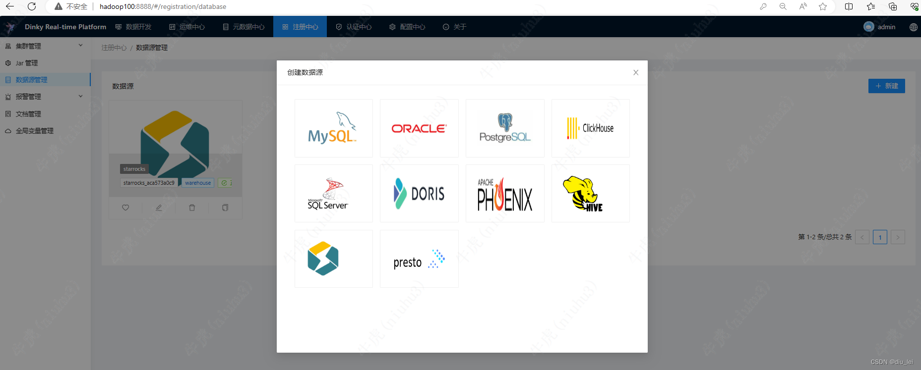921x370 pixels.
Task: Select the Hive data source card
Action: click(x=591, y=194)
